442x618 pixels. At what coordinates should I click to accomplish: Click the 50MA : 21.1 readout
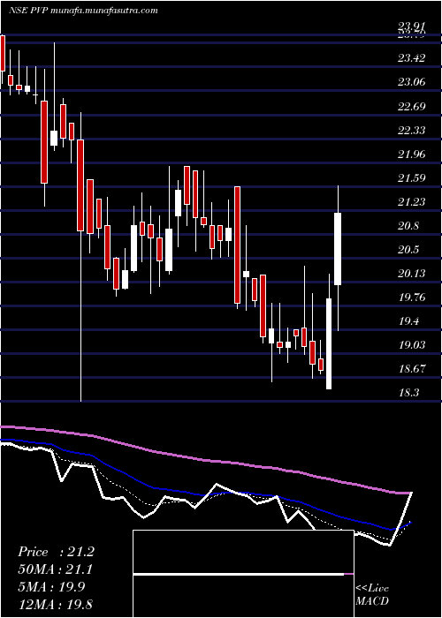[x=56, y=569]
